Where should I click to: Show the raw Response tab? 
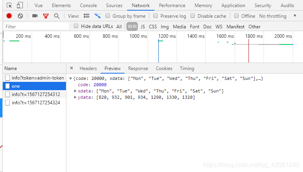[x=138, y=68]
